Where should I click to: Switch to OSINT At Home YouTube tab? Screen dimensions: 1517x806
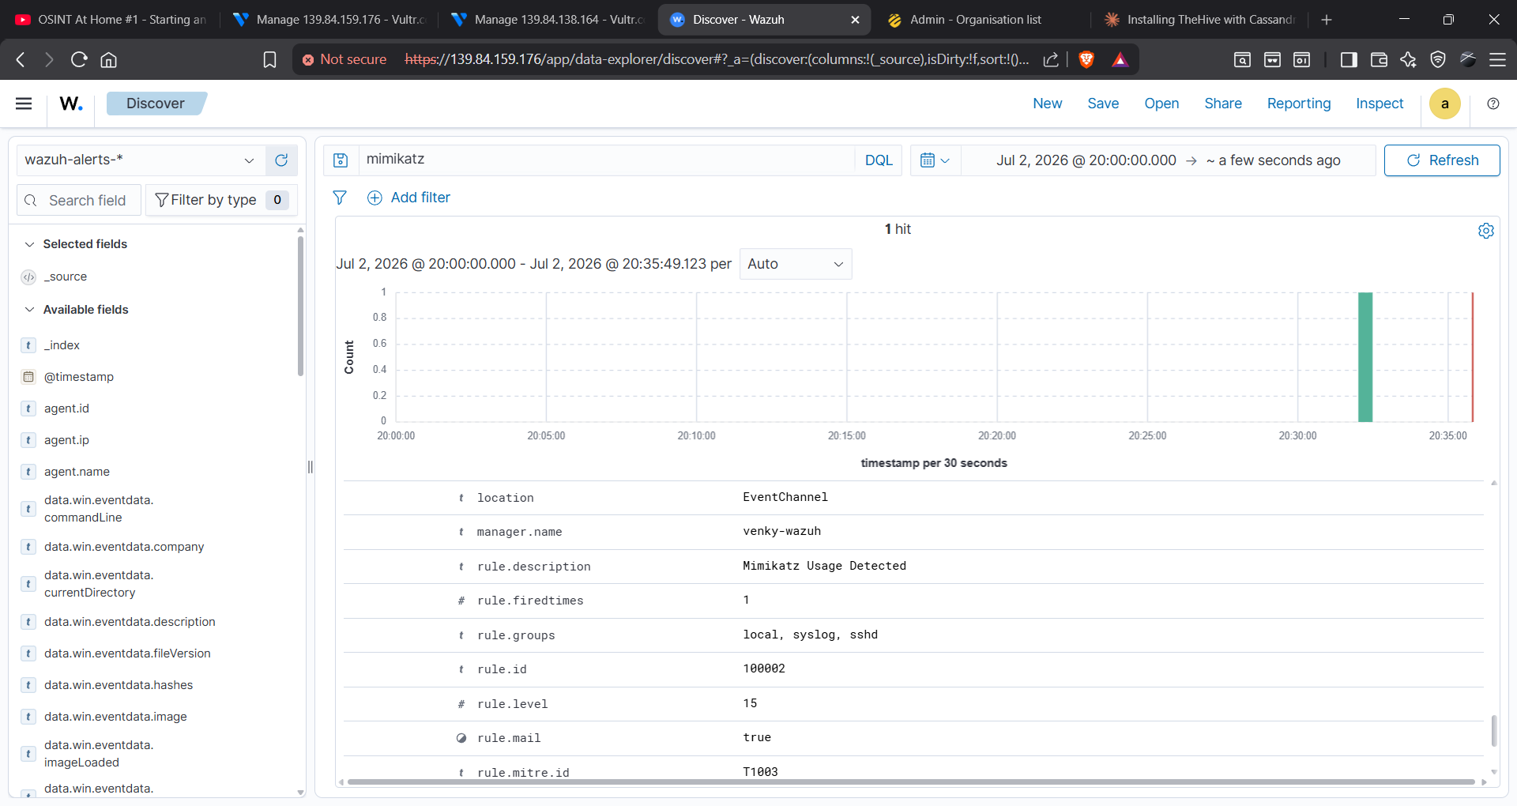point(111,20)
